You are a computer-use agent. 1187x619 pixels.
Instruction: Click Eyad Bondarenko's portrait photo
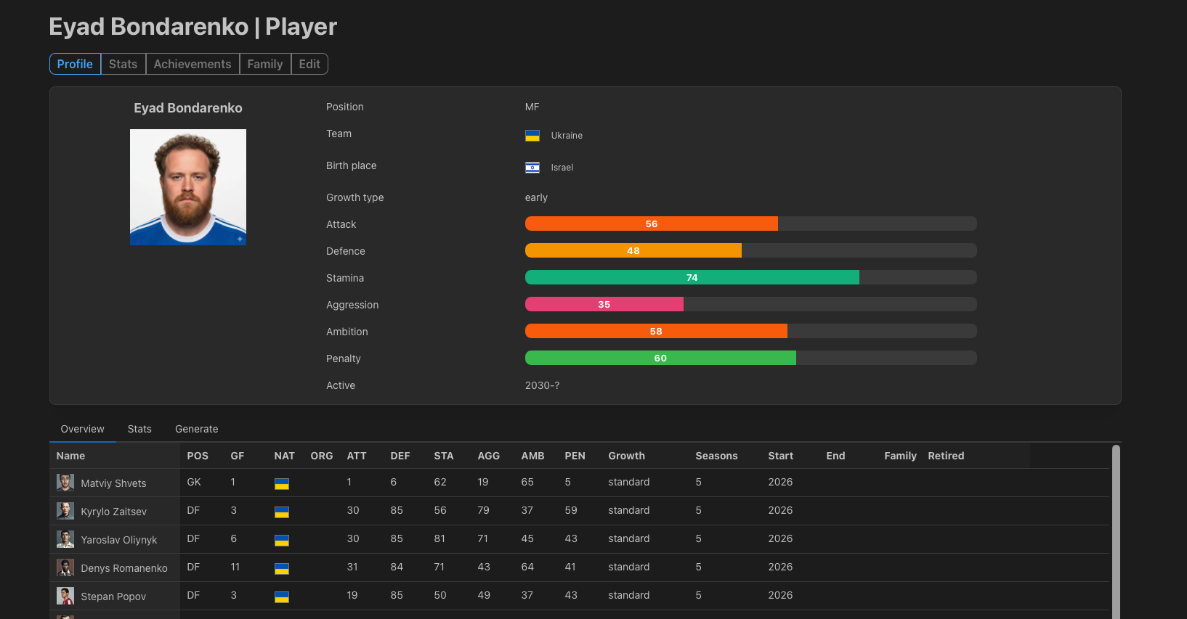[188, 187]
